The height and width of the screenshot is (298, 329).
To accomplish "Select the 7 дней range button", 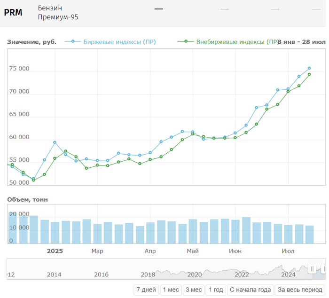I will click(x=146, y=290).
